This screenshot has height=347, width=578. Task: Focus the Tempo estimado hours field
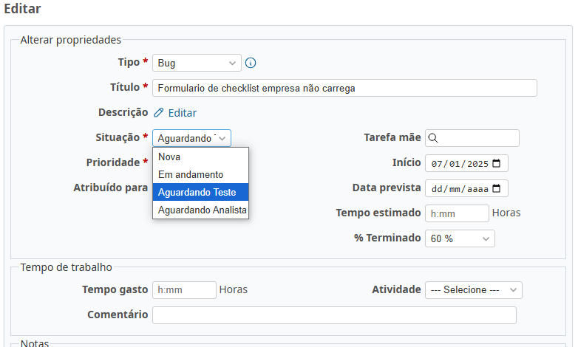click(456, 213)
